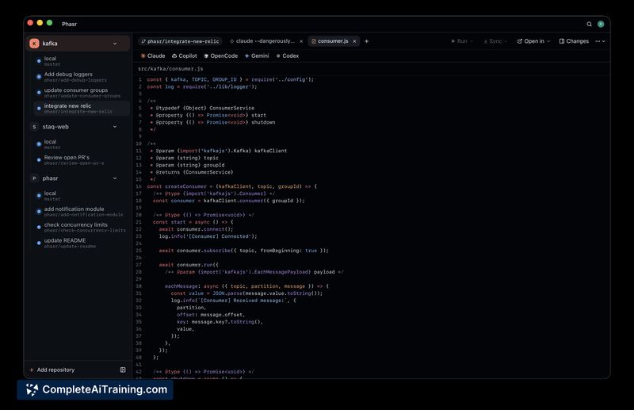Image resolution: width=634 pixels, height=410 pixels.
Task: Open staq-web local master workspace
Action: 81,144
